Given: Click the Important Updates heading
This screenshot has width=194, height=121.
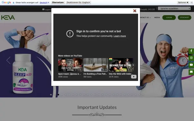Looking at the screenshot, I should tap(97, 107).
